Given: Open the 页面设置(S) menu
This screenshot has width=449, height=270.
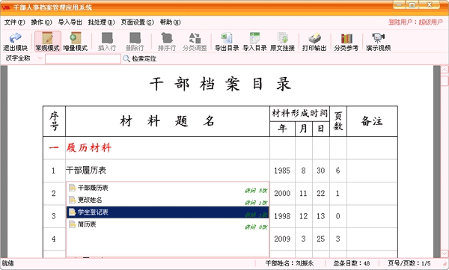Looking at the screenshot, I should click(x=137, y=22).
